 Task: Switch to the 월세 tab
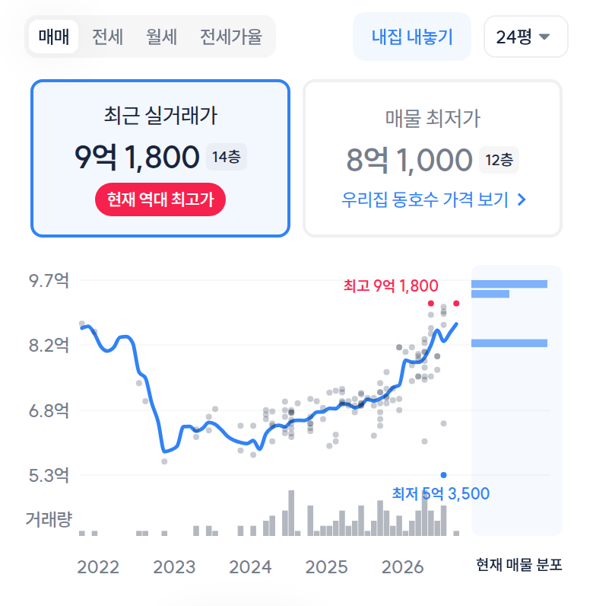pyautogui.click(x=161, y=37)
